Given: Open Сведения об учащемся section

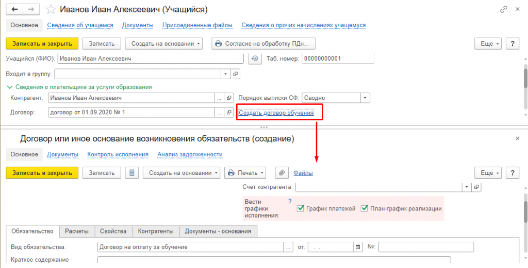Looking at the screenshot, I should pos(80,25).
